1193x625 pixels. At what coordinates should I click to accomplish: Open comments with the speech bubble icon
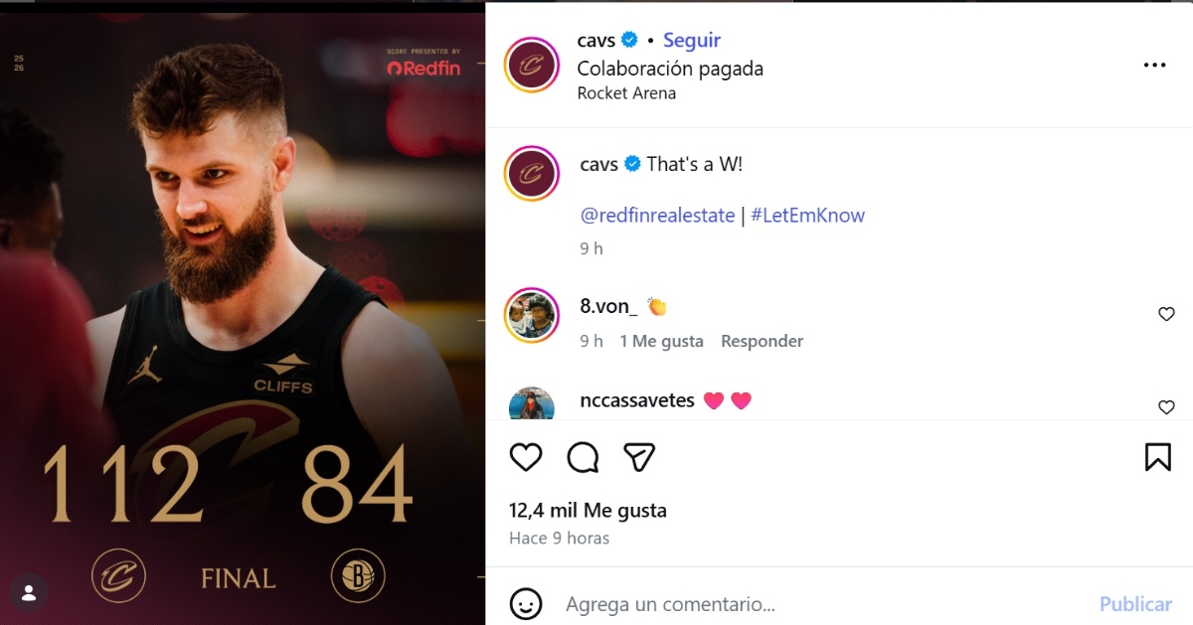pyautogui.click(x=583, y=457)
